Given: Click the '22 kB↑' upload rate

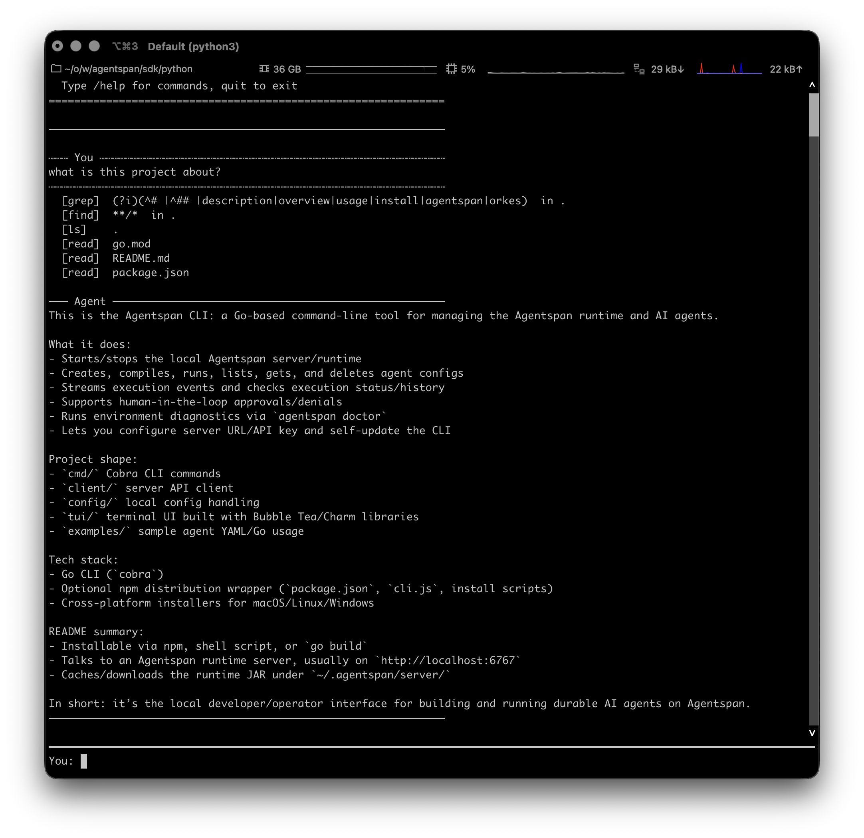Looking at the screenshot, I should click(786, 69).
